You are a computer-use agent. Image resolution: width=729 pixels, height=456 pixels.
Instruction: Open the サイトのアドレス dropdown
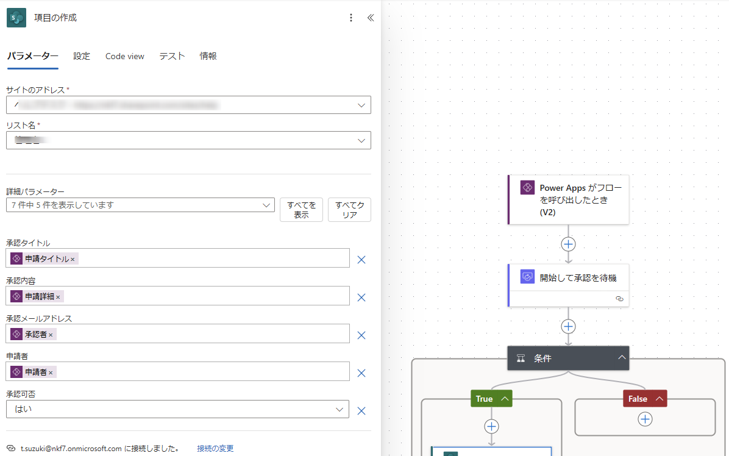coord(362,105)
